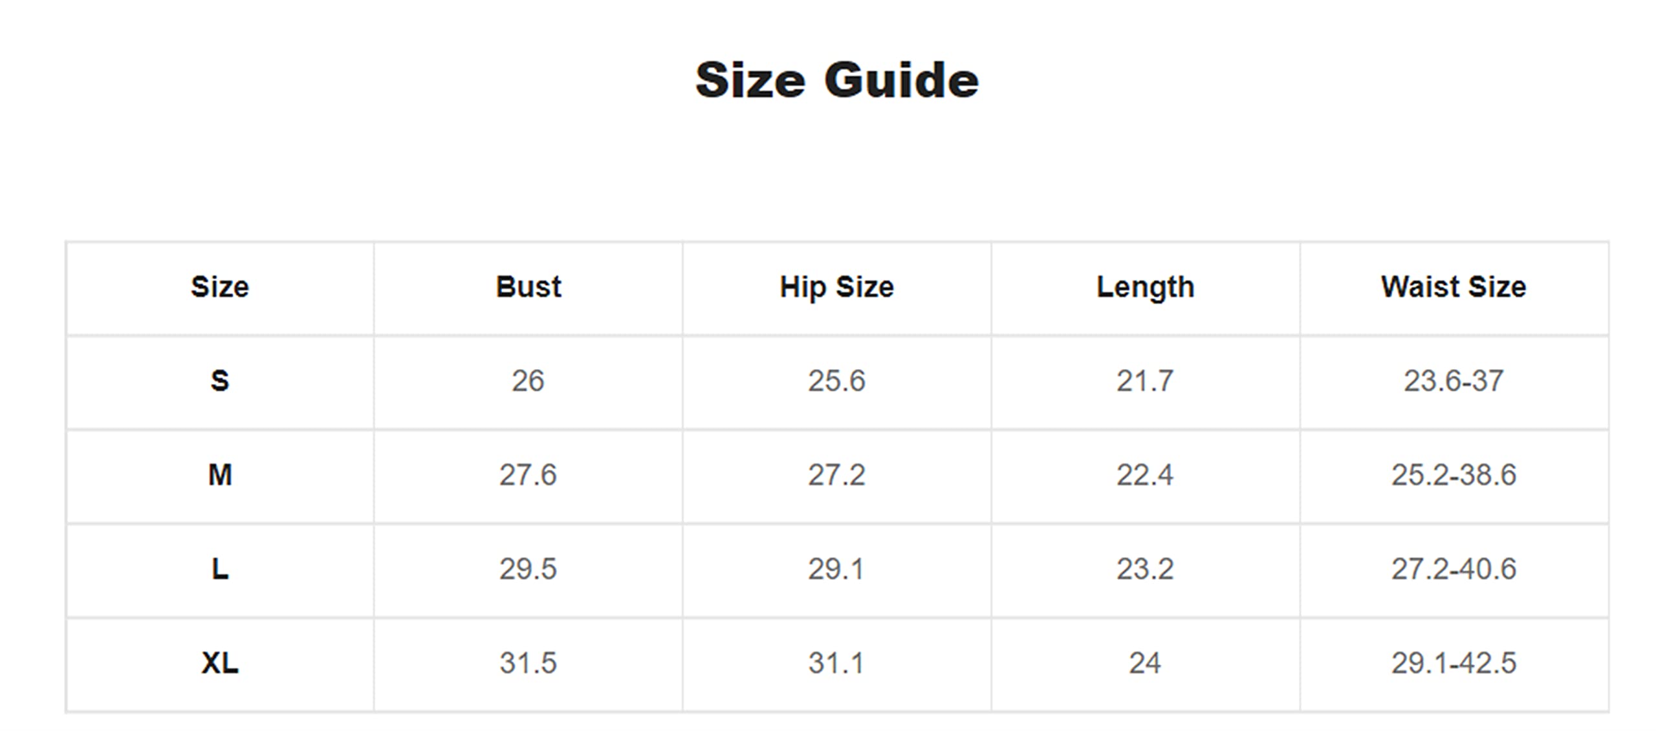Click the Waist Size column header
Screen dimensions: 1656x731
click(1454, 287)
